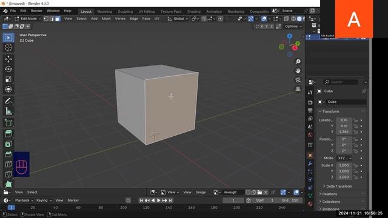
Task: Open the Vertex menu
Action: 120,19
